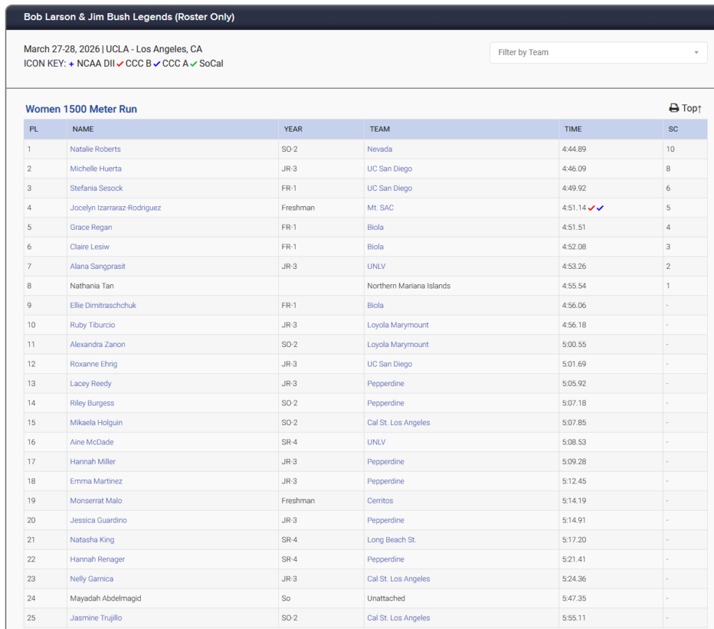Open the Cerritos team link

pos(380,500)
